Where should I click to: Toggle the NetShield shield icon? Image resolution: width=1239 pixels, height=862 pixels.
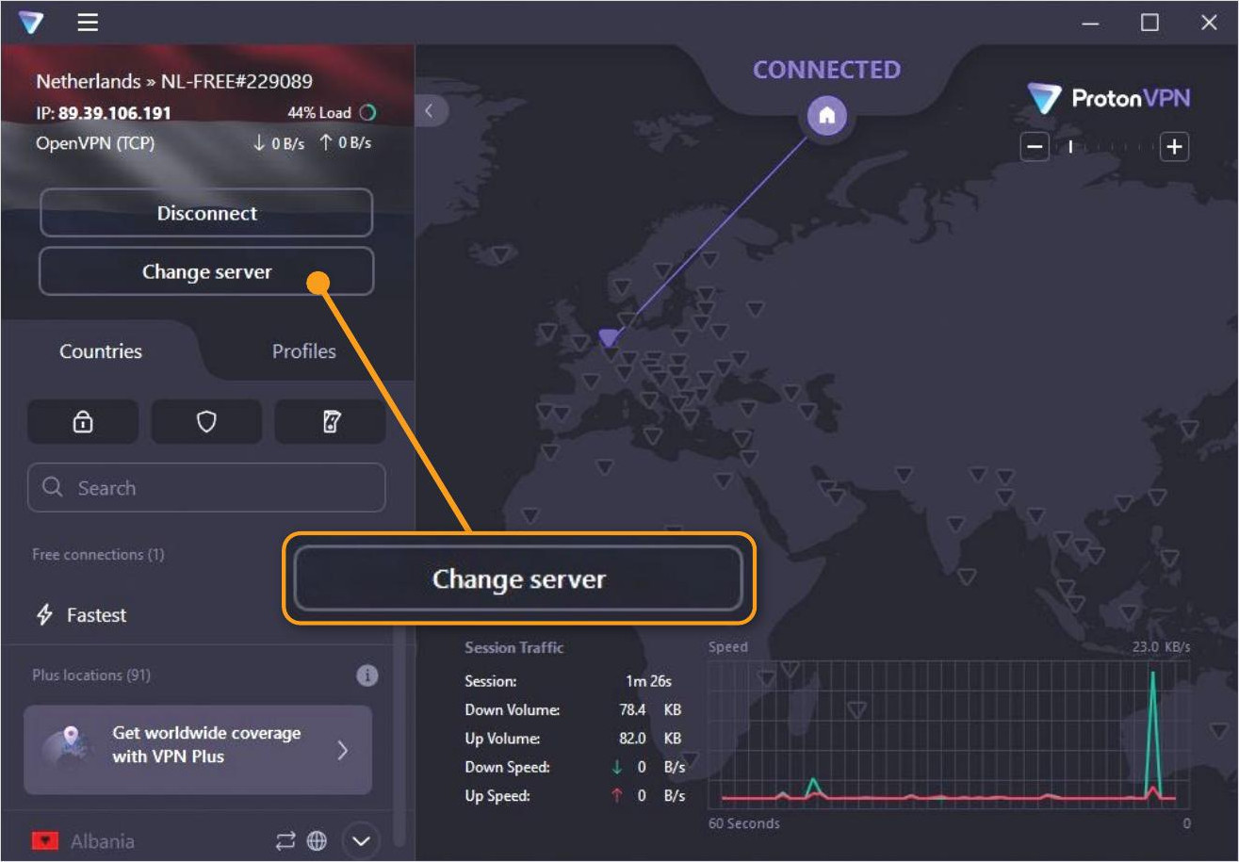click(x=206, y=422)
